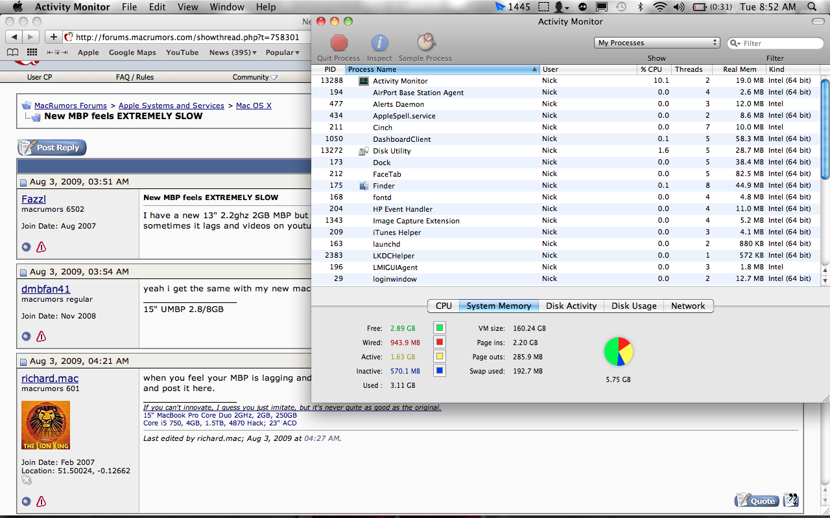Click the Activity Monitor process icon in list
Image resolution: width=830 pixels, height=518 pixels.
tap(364, 81)
